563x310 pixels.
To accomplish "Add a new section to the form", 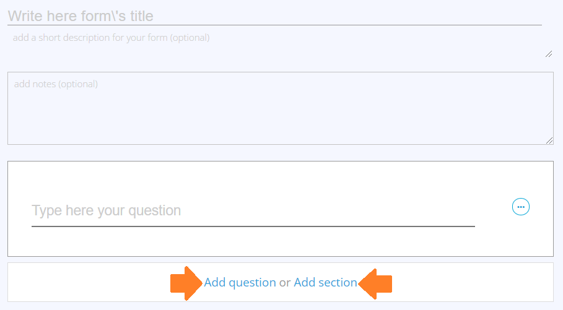I will 325,282.
